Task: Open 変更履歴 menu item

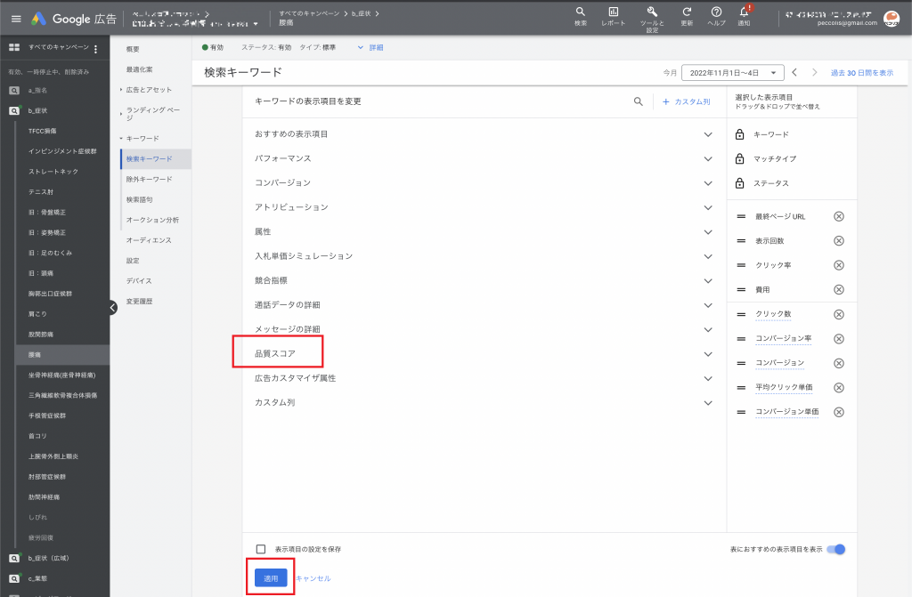Action: coord(140,302)
